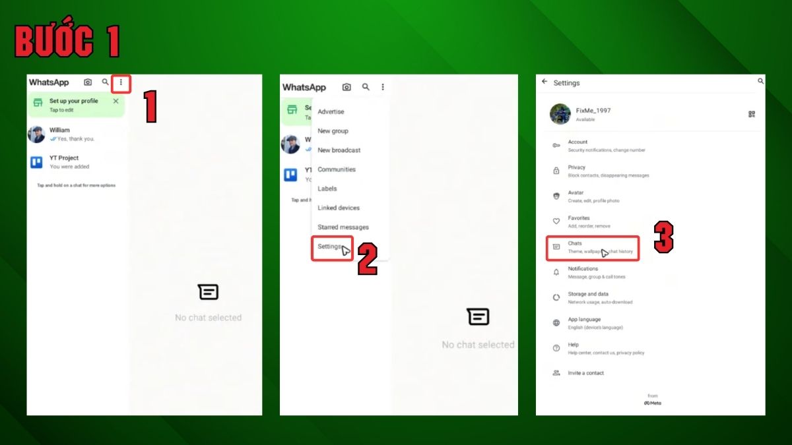792x445 pixels.
Task: Click the search magnifier in WhatsApp header
Action: tap(105, 82)
